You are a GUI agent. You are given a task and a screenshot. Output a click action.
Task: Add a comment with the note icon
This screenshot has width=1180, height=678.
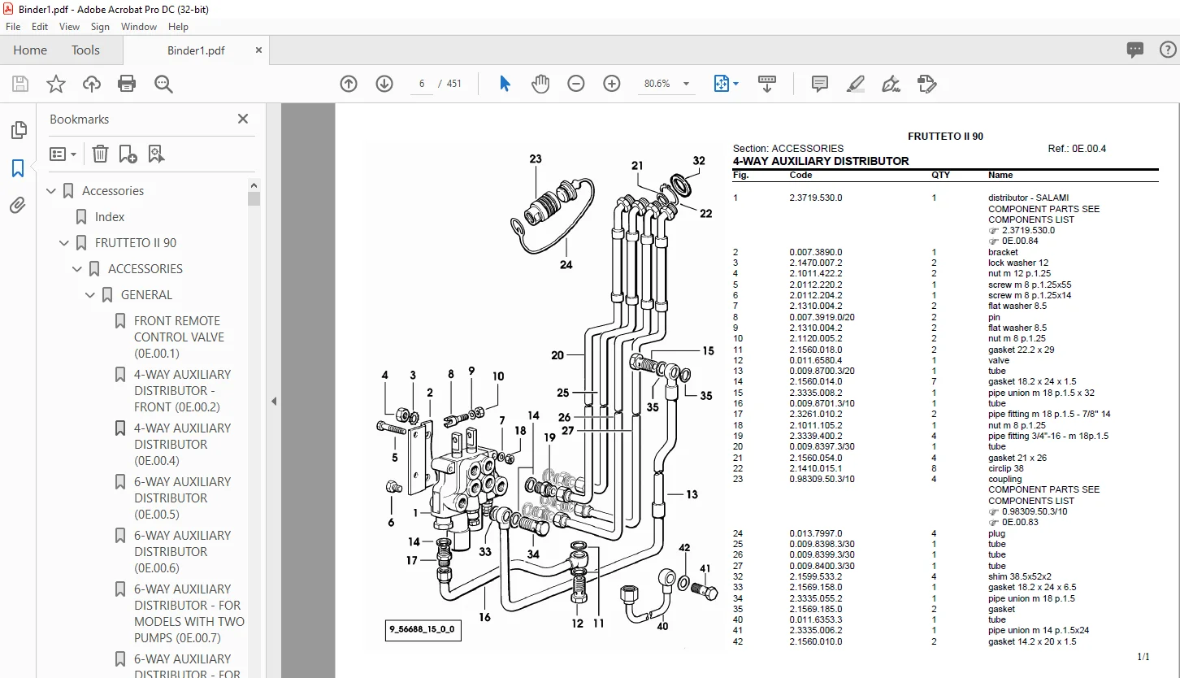[x=820, y=84]
